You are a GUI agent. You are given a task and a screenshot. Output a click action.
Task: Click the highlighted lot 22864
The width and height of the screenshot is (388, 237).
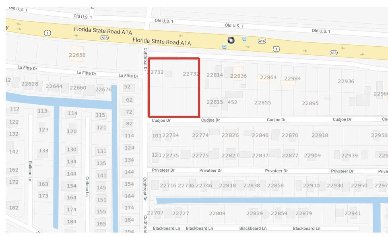tap(268, 77)
